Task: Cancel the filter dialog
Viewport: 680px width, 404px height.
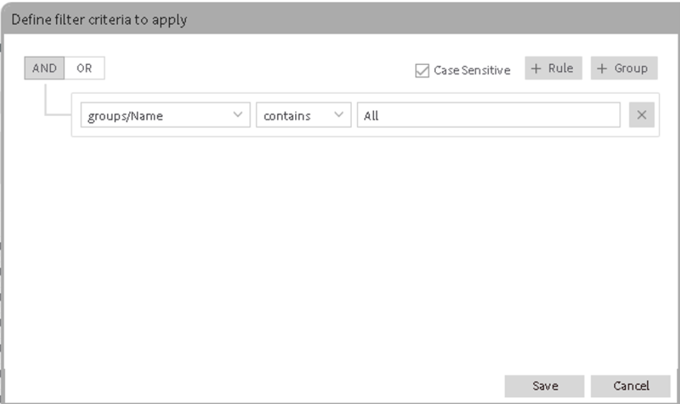Action: pos(630,386)
